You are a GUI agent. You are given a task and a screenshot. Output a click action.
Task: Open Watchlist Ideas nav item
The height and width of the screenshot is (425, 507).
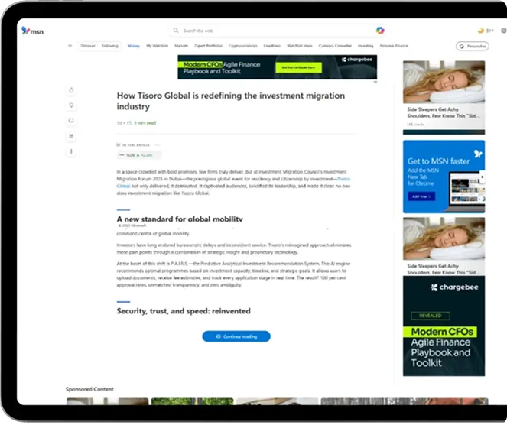click(300, 46)
